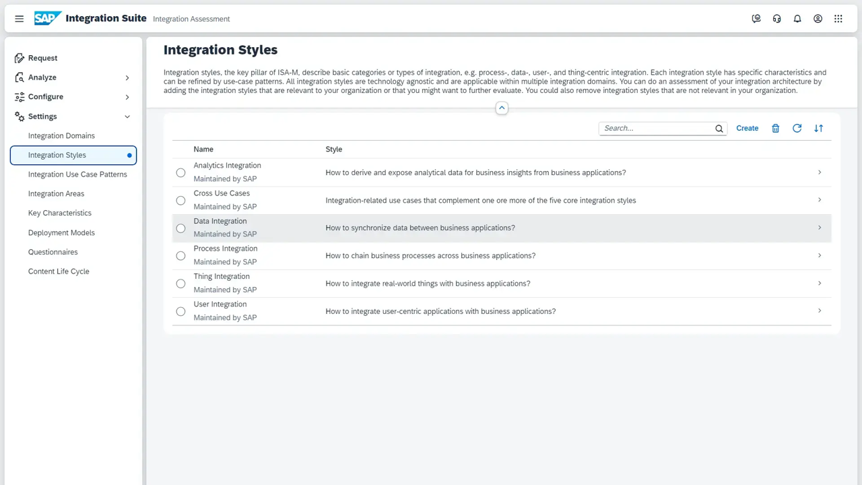The height and width of the screenshot is (485, 862).
Task: Open the notifications bell
Action: click(797, 19)
